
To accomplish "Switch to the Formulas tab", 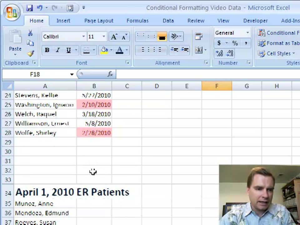I will point(137,21).
